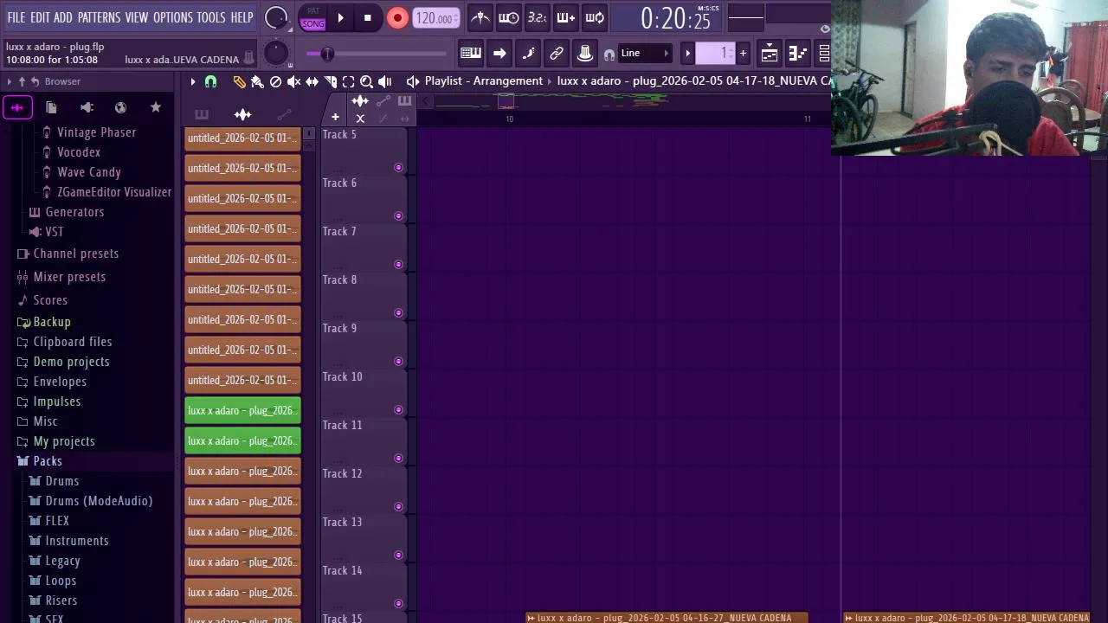Open the OPTIONS menu
Screen dimensions: 1108x623
pyautogui.click(x=173, y=17)
